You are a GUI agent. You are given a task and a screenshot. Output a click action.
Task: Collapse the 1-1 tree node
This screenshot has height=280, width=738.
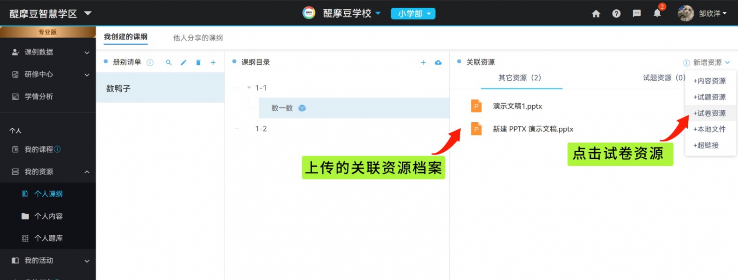point(249,88)
